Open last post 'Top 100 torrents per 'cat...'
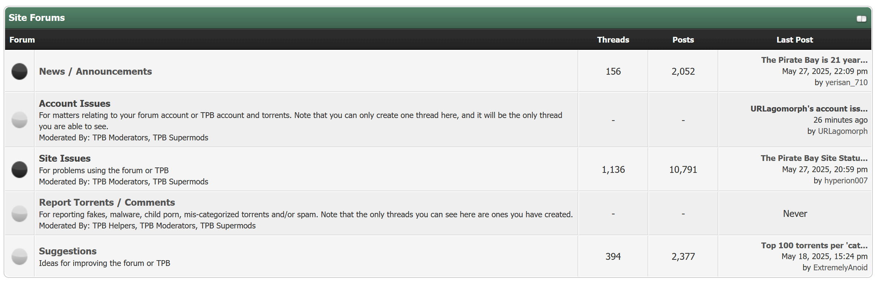Viewport: 880px width, 284px height. 814,245
